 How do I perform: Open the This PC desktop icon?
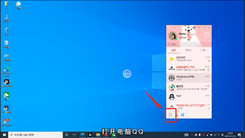6,18
